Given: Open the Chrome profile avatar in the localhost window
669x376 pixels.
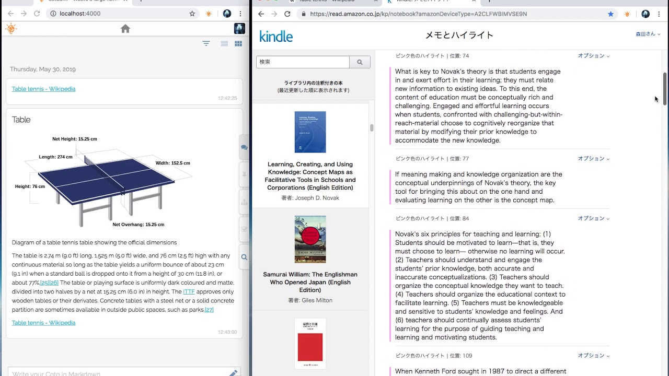Looking at the screenshot, I should (227, 14).
